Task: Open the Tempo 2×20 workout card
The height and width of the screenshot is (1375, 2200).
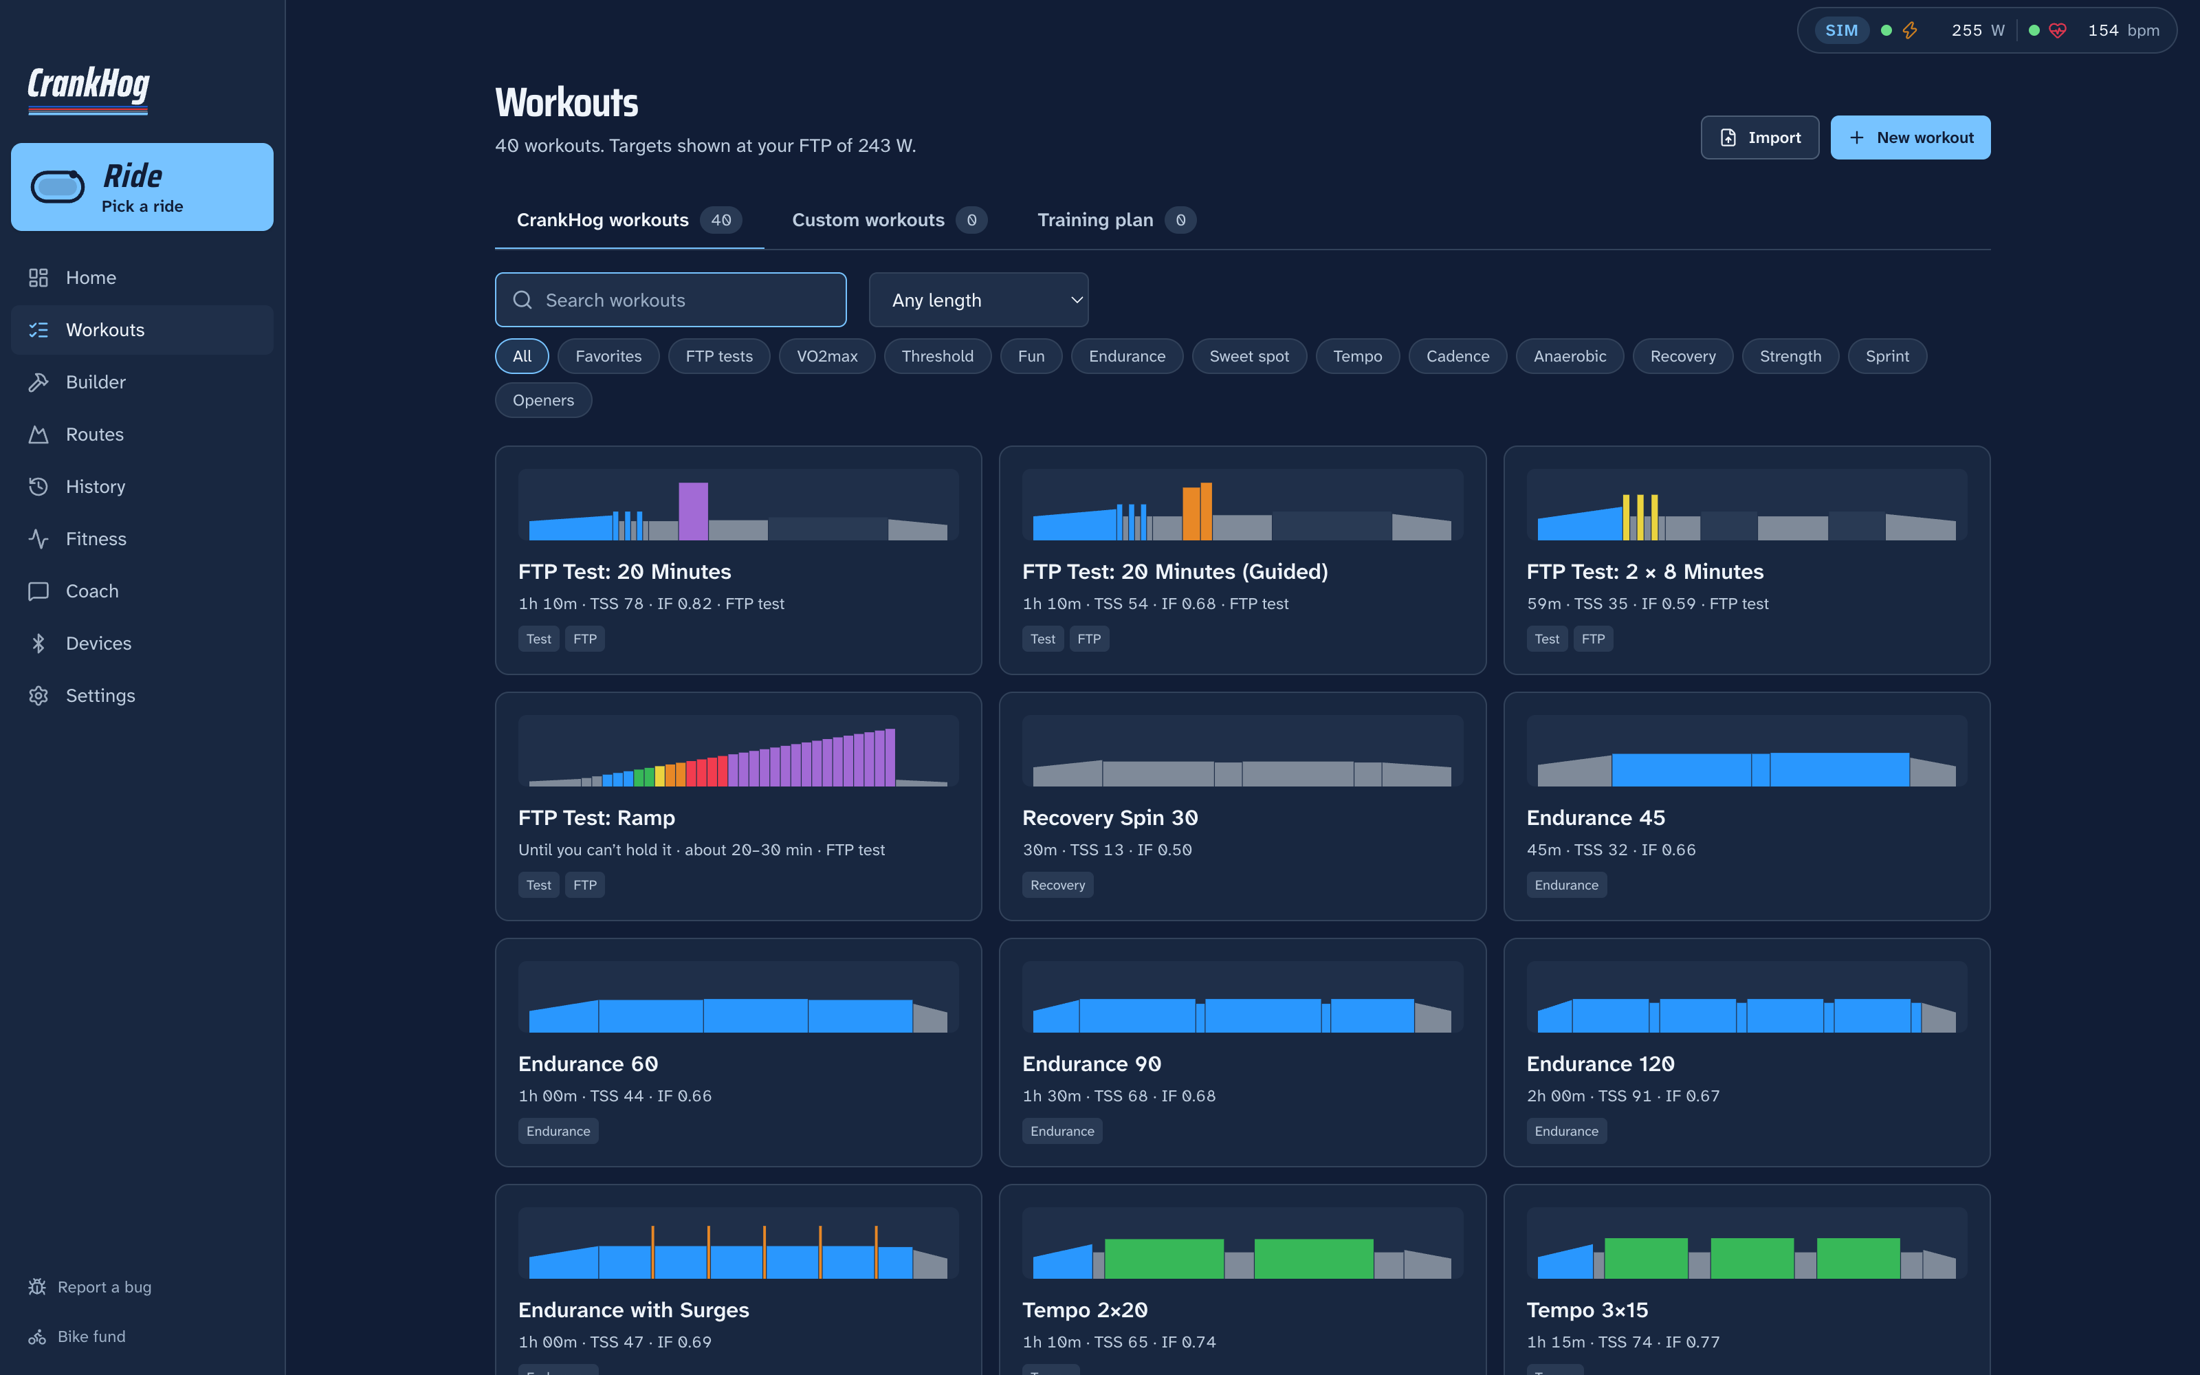Action: (1242, 1280)
